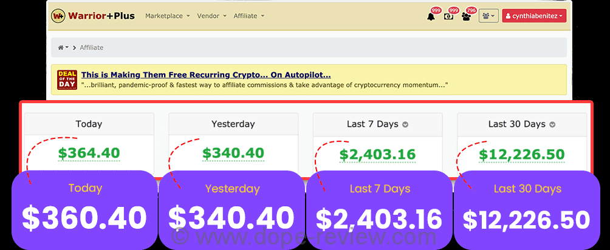Expand the Marketplace menu
Screen dimensions: 610x250
(x=167, y=16)
